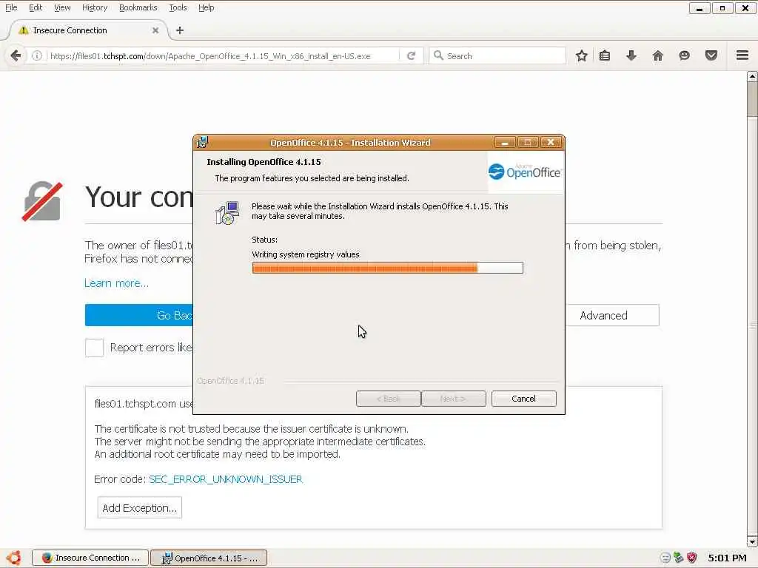Save page to Pocket icon
This screenshot has height=568, width=758.
[711, 56]
